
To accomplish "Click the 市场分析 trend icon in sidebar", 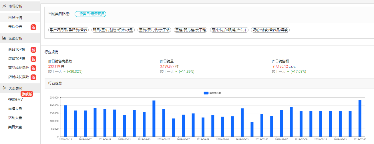I will click(x=4, y=6).
